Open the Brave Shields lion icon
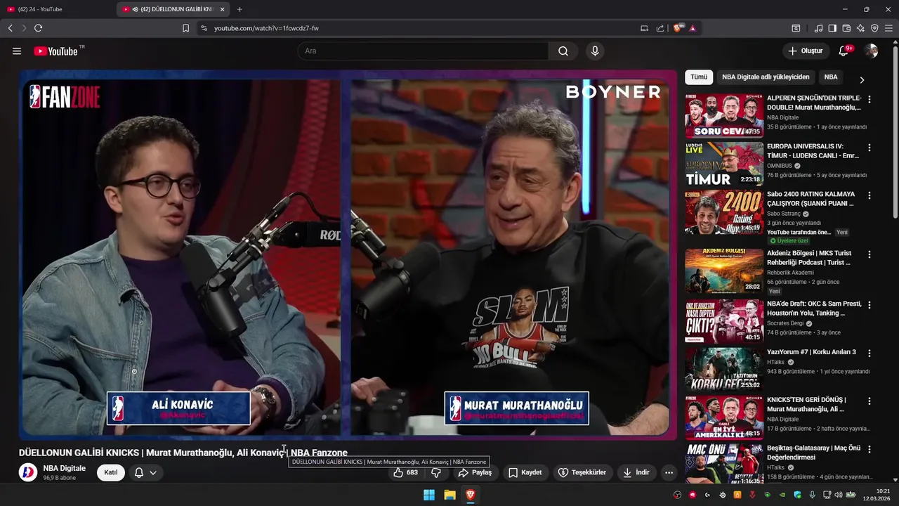The image size is (899, 506). click(x=678, y=28)
